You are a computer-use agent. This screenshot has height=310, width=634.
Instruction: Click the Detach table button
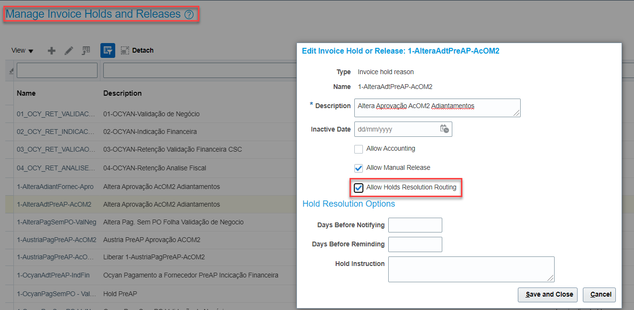(137, 50)
